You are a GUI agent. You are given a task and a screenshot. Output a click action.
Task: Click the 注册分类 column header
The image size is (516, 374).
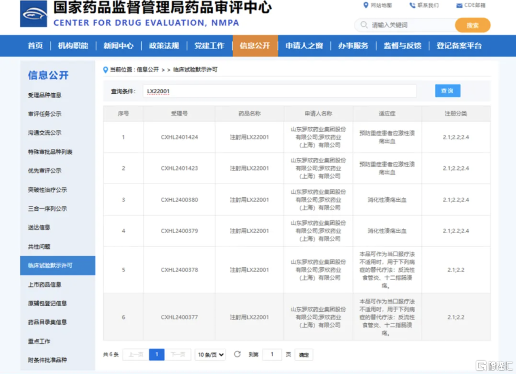click(x=456, y=114)
